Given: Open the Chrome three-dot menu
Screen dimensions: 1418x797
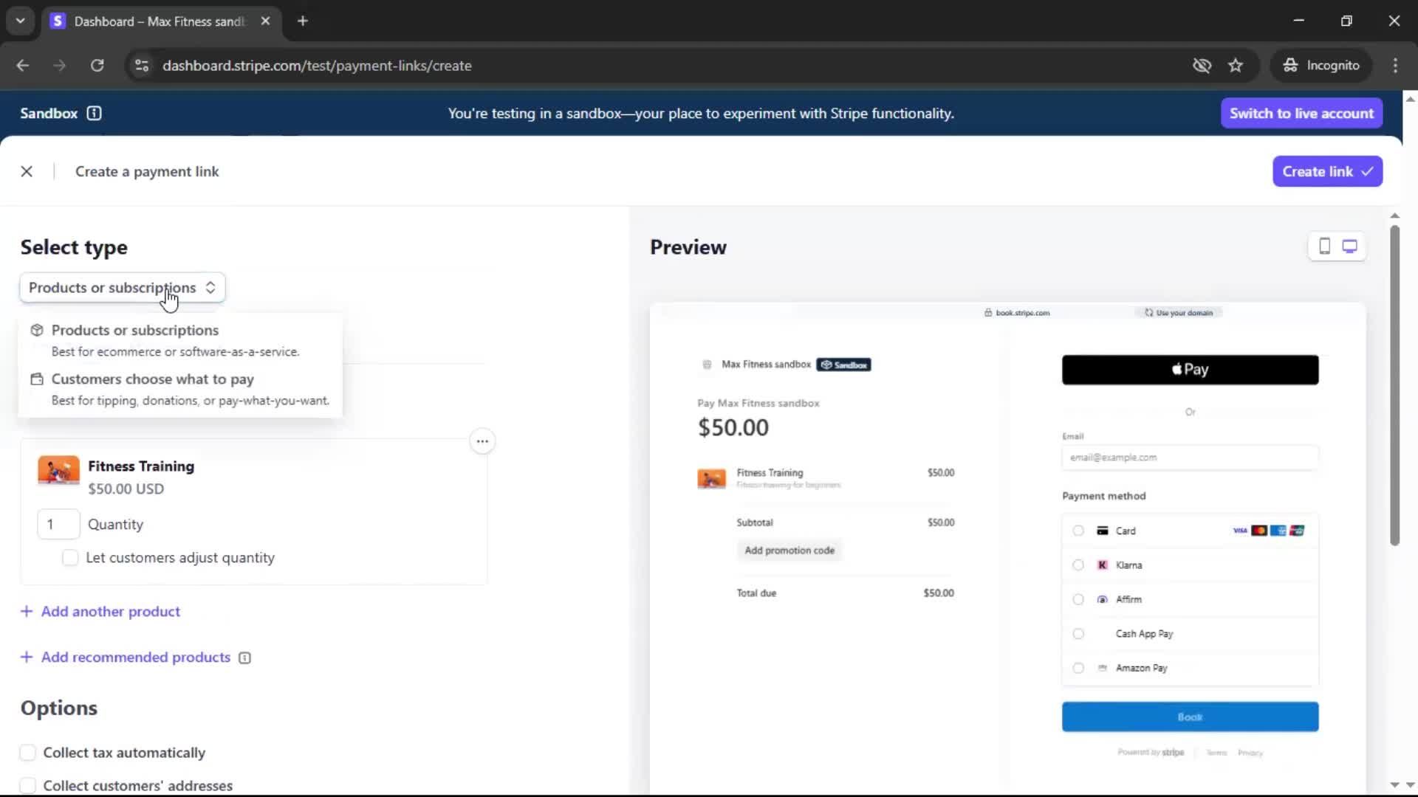Looking at the screenshot, I should tap(1395, 65).
